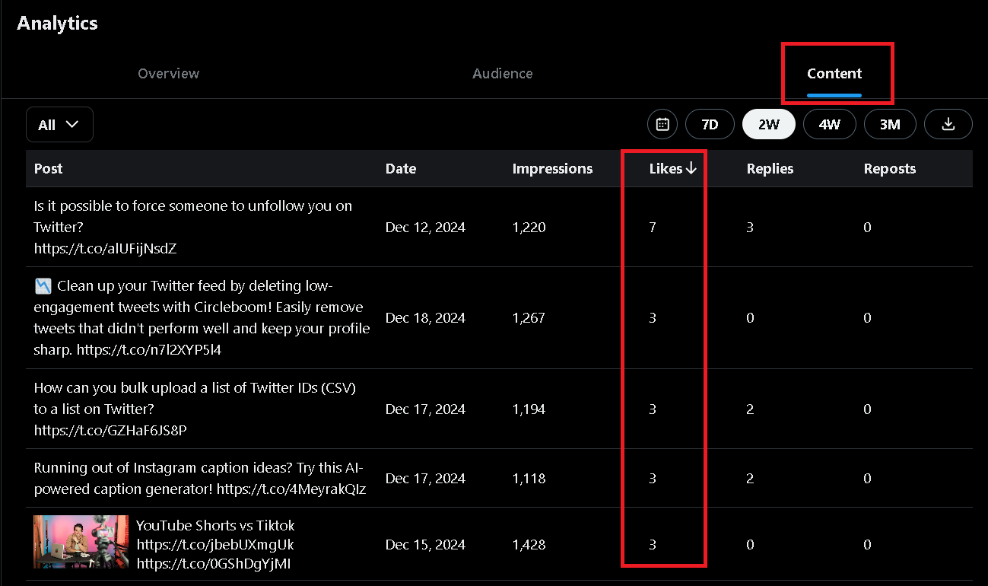
Task: Click the 3 replies value in Dec 12 row
Action: (750, 228)
